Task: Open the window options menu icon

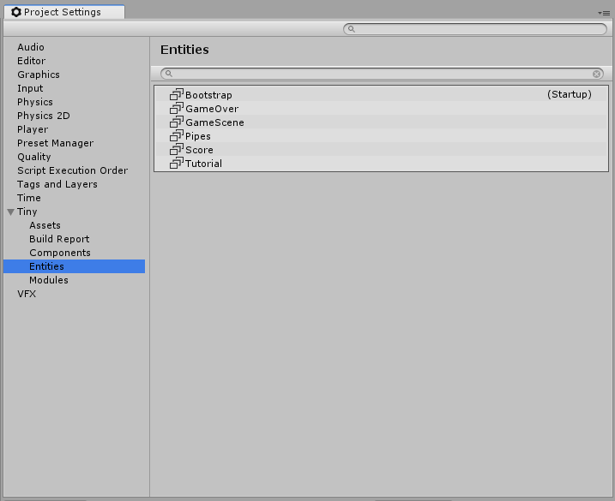Action: (604, 13)
